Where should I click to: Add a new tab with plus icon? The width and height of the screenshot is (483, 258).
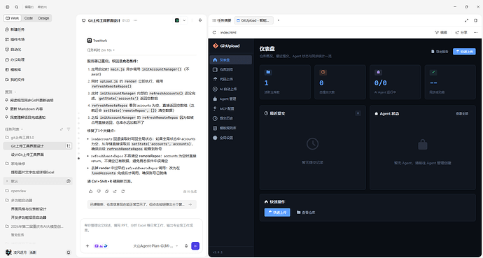pyautogui.click(x=279, y=20)
